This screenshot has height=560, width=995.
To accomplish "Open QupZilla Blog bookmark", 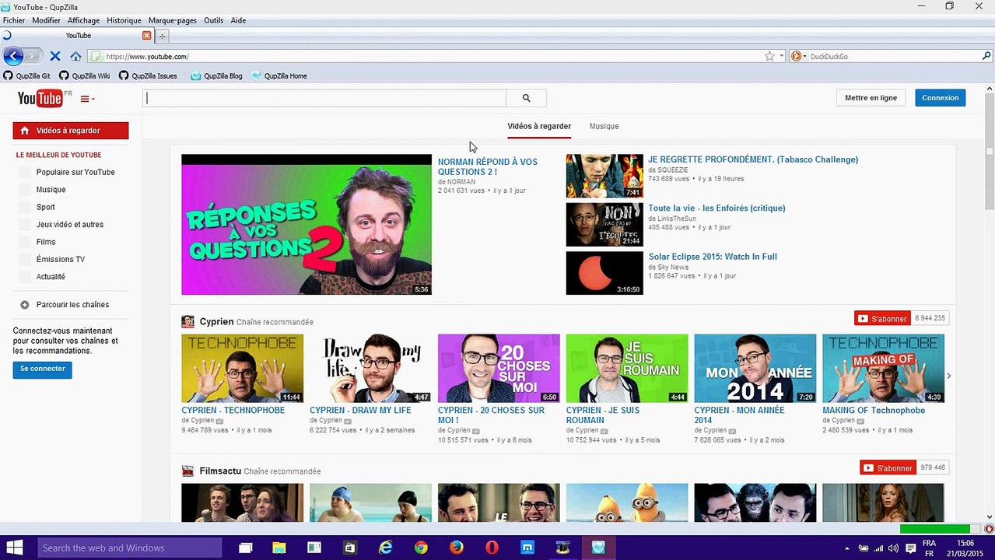I will tap(216, 75).
